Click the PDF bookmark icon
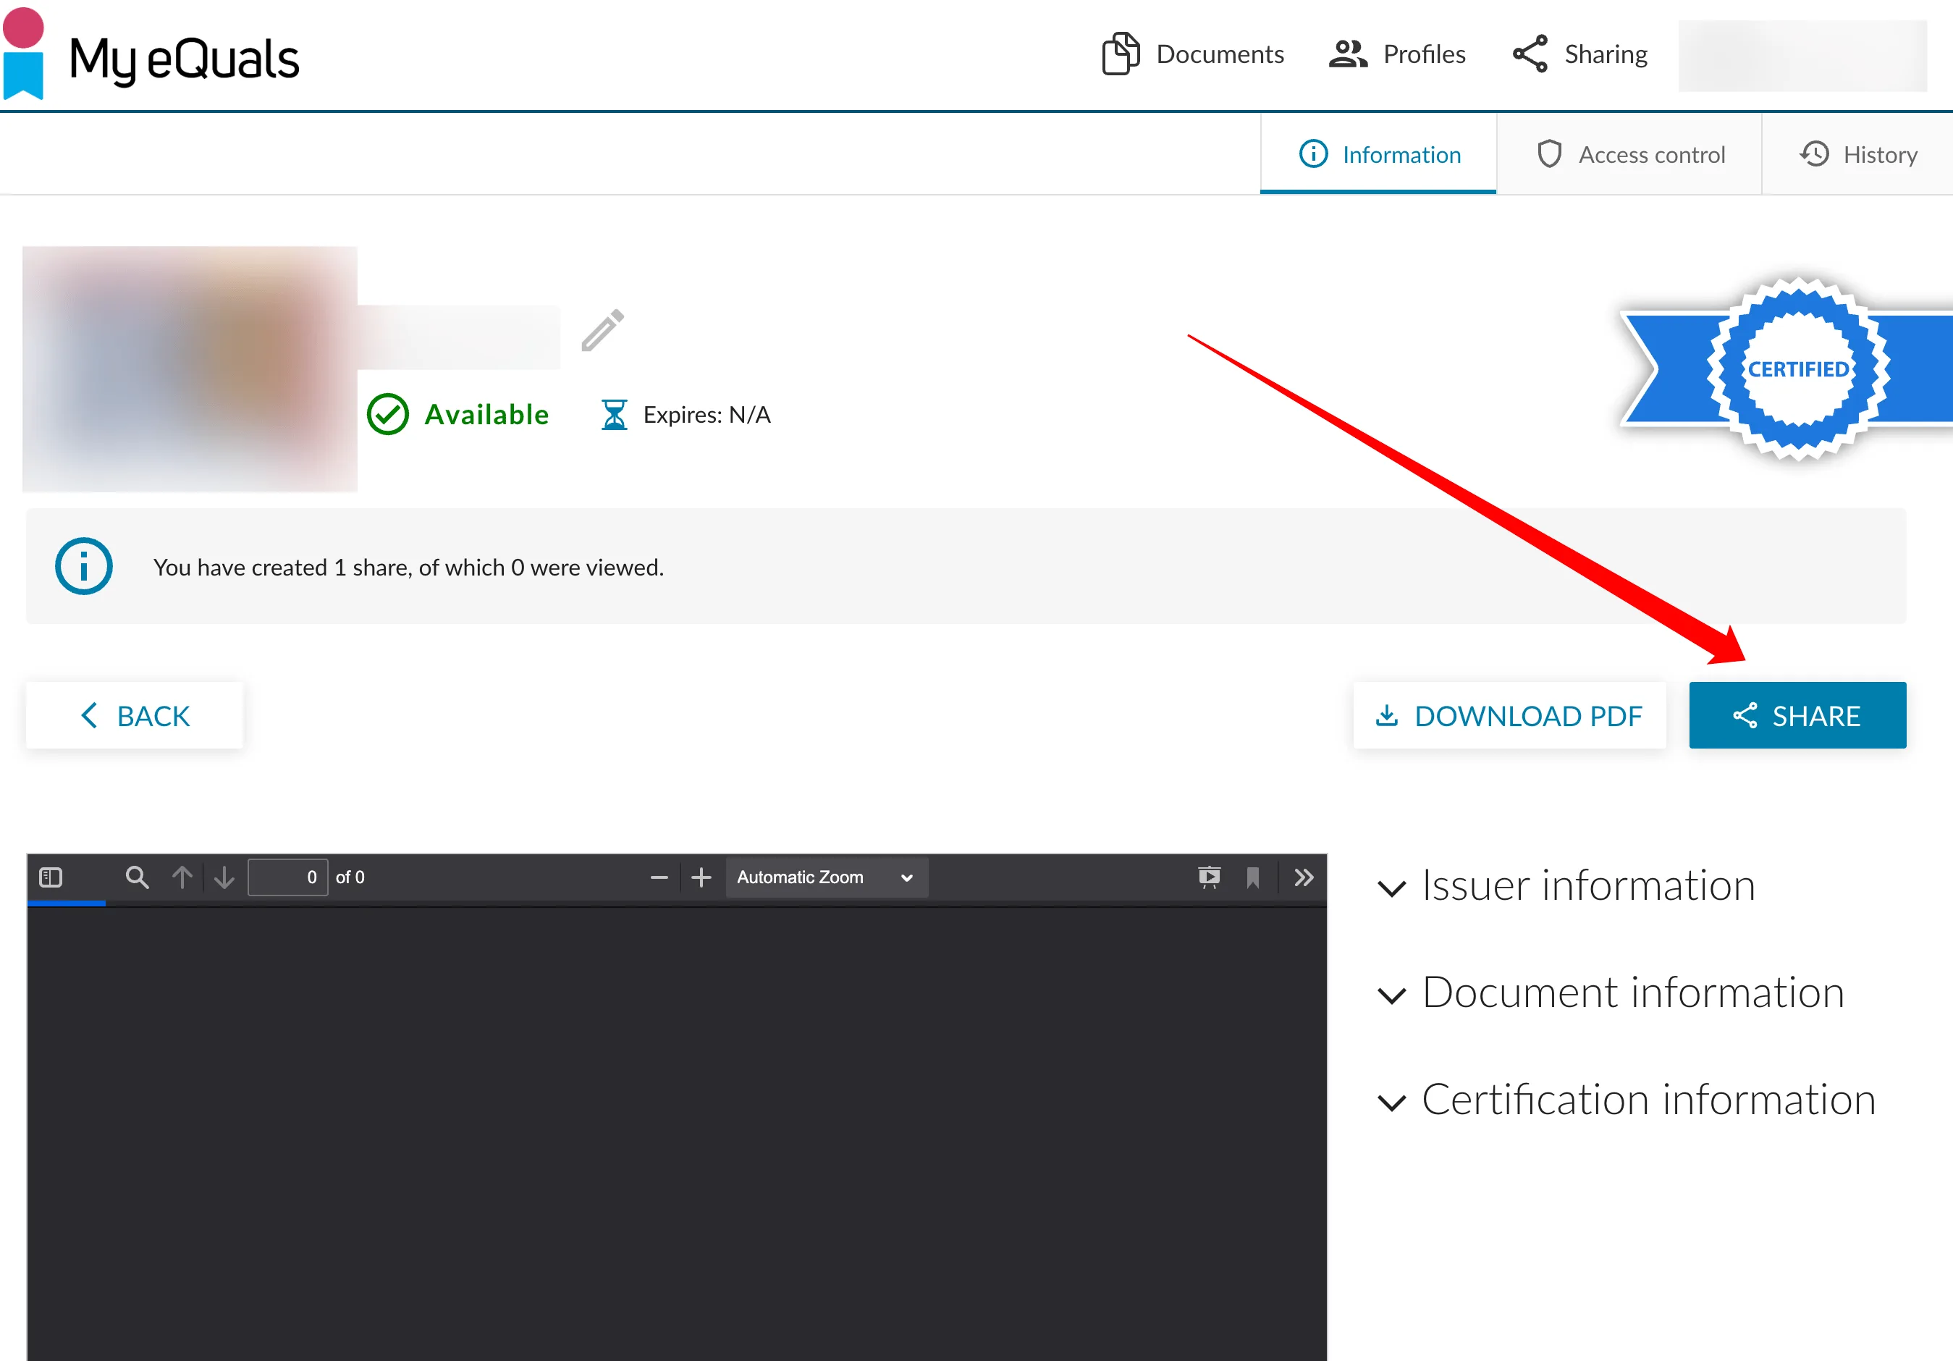This screenshot has height=1361, width=1953. (1252, 877)
